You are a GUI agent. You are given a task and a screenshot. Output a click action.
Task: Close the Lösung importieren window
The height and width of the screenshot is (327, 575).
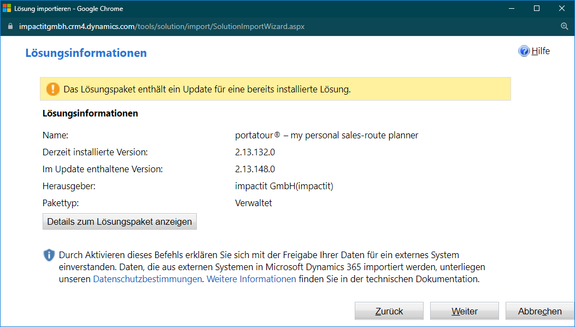pos(561,8)
